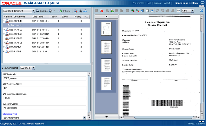Image resolution: width=206 pixels, height=126 pixels.
Task: Select the second page thumbnail
Action: click(x=106, y=47)
